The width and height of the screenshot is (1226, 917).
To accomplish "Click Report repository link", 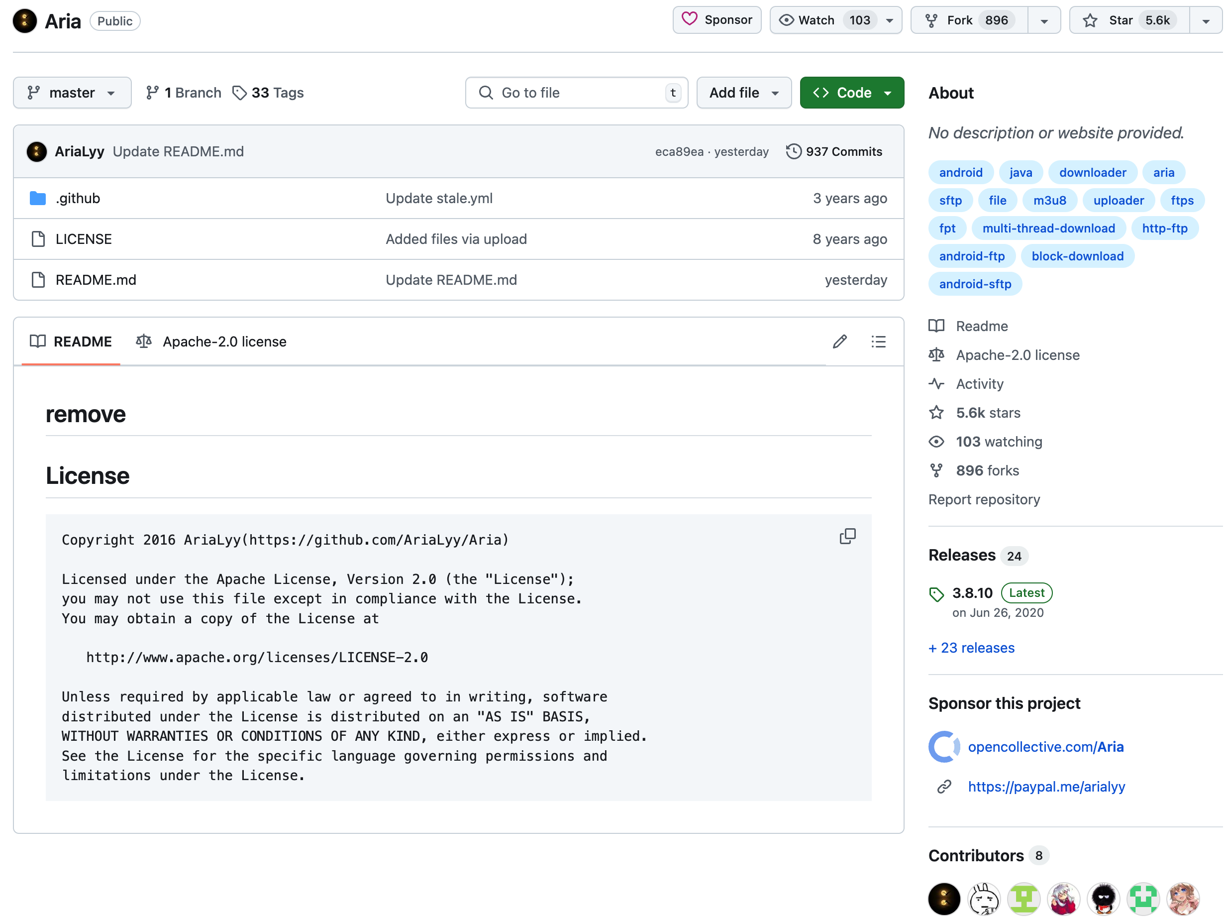I will (x=984, y=499).
